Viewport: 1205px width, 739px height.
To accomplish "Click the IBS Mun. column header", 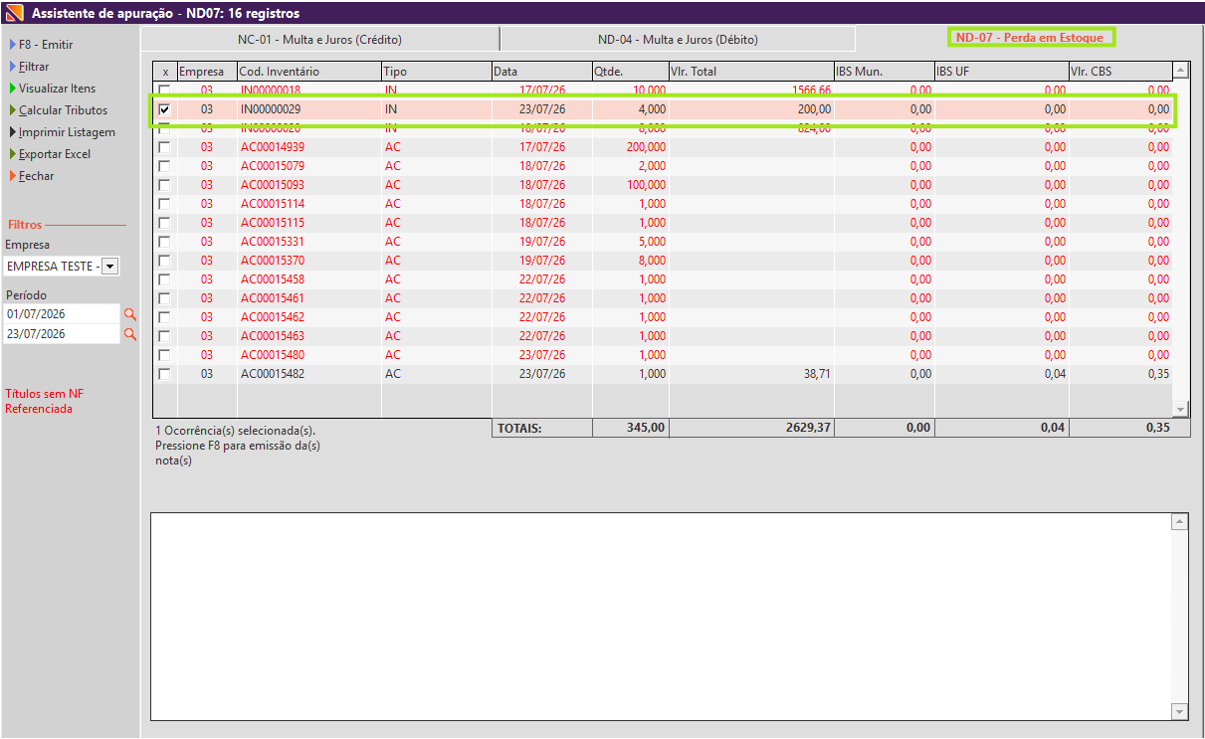I will [885, 72].
